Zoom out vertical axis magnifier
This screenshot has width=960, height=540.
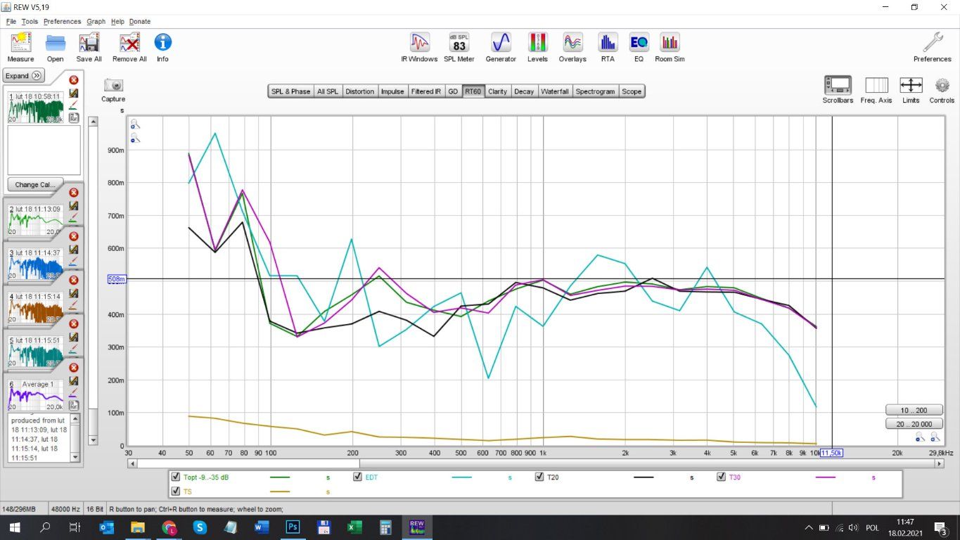click(134, 139)
